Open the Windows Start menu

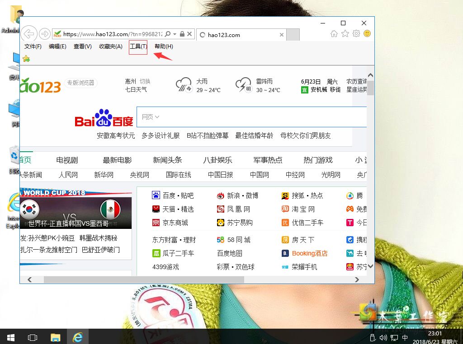tap(11, 337)
